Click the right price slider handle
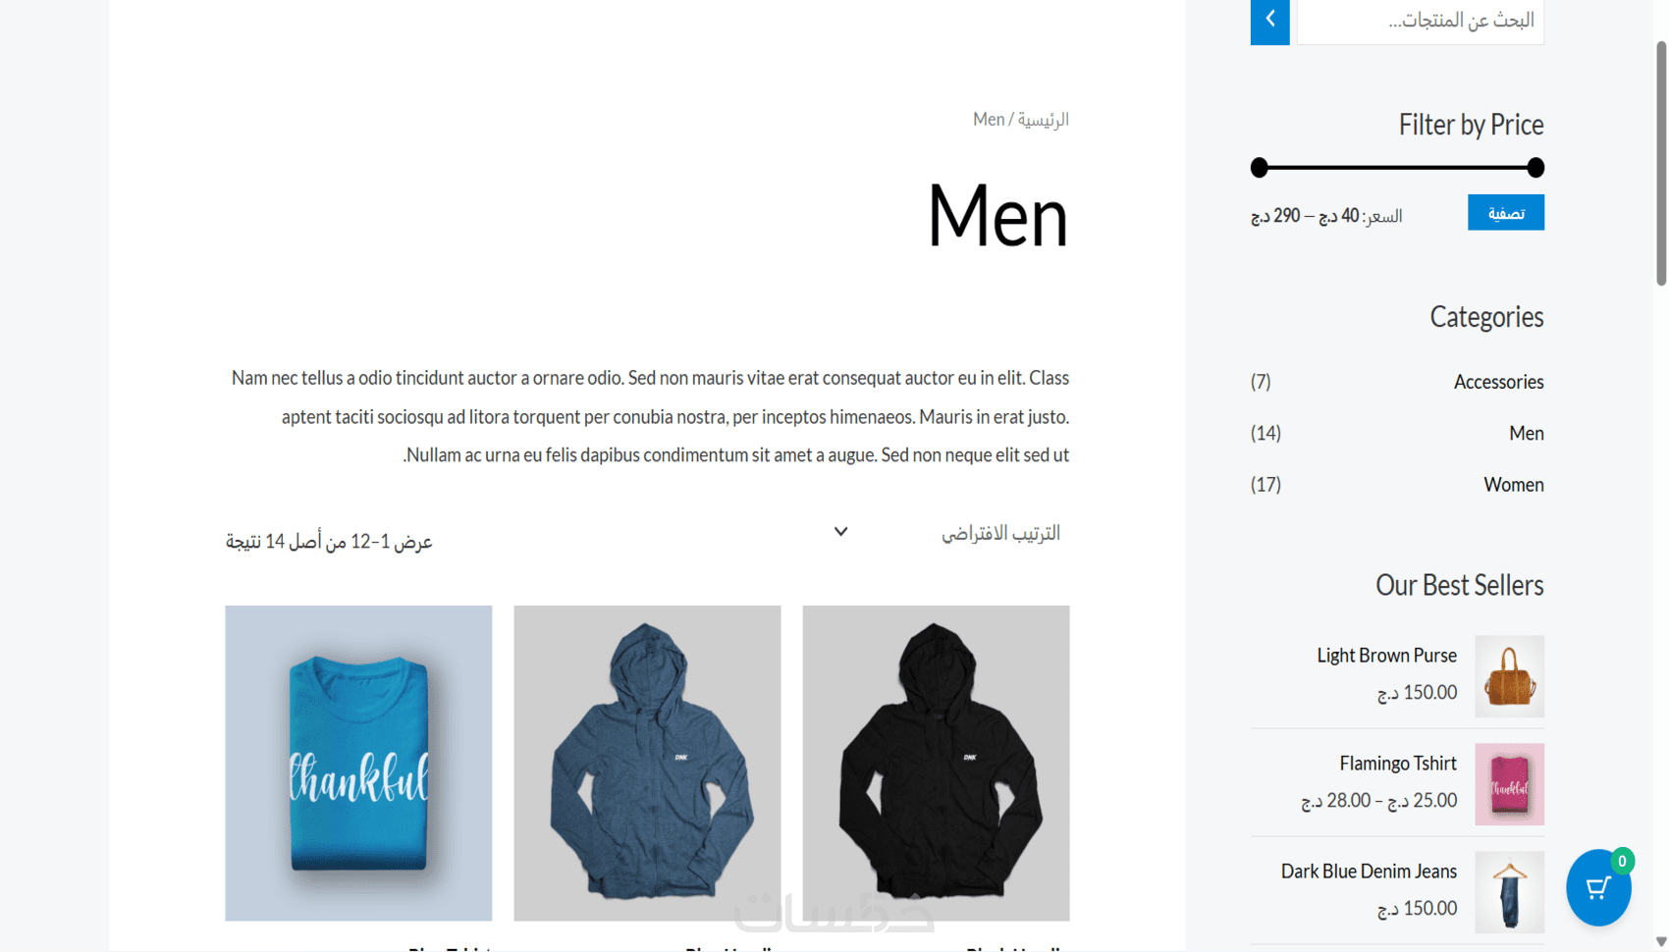This screenshot has height=952, width=1669. point(1535,168)
